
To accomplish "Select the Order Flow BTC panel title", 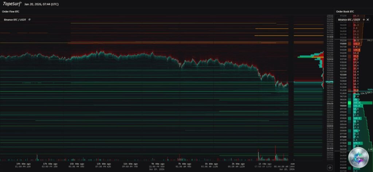I will coord(11,12).
